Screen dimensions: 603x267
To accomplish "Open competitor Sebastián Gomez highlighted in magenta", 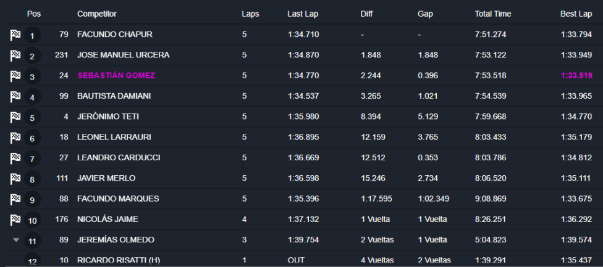I will click(116, 75).
